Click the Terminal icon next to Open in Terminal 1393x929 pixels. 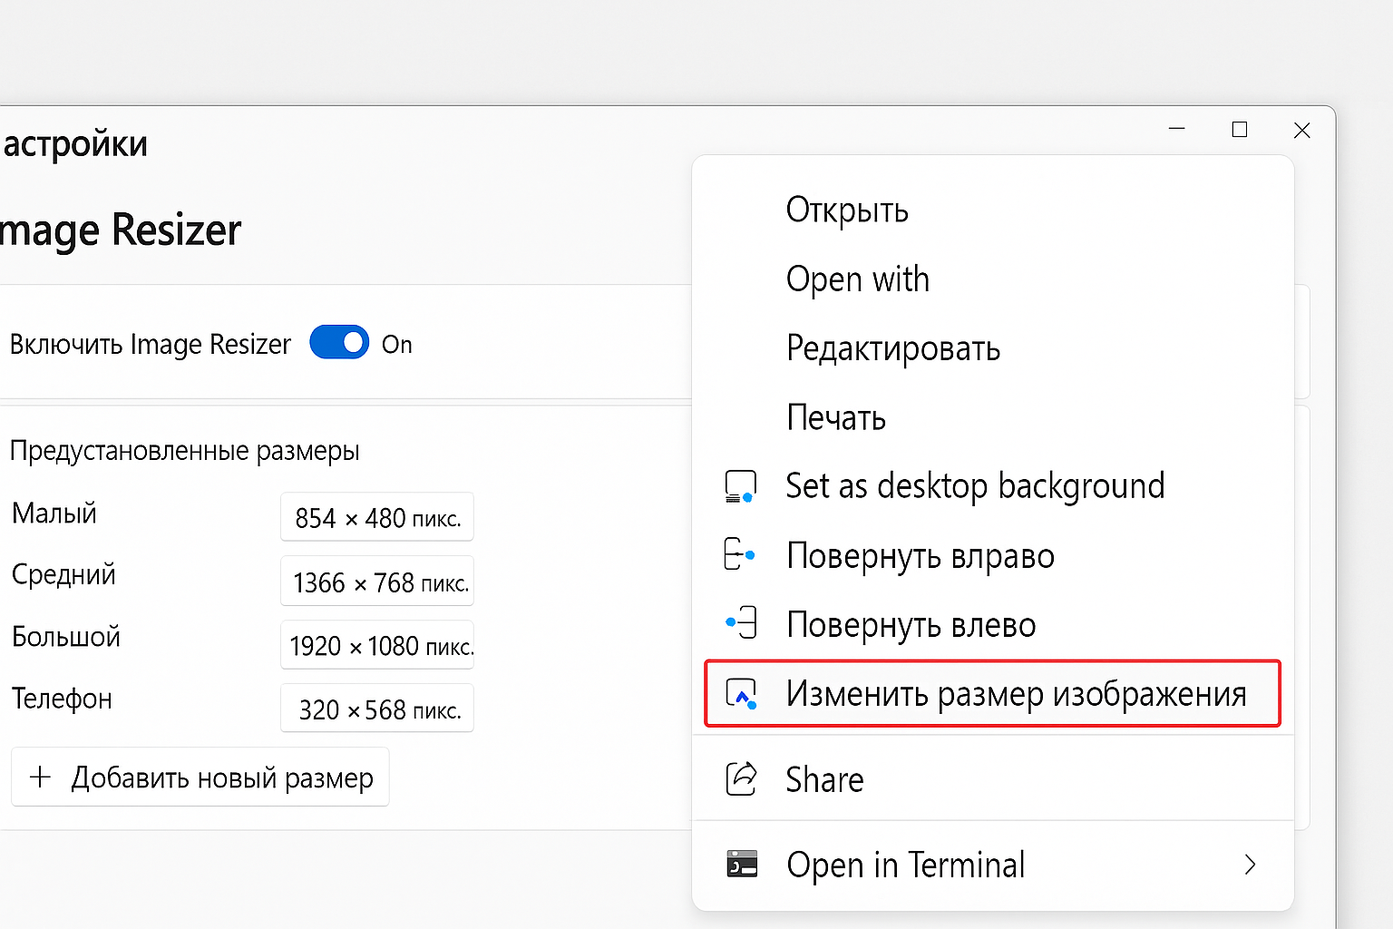coord(741,864)
